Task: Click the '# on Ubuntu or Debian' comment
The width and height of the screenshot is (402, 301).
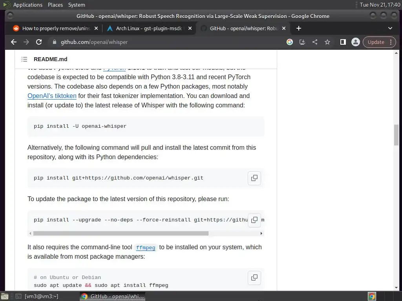Action: click(68, 277)
